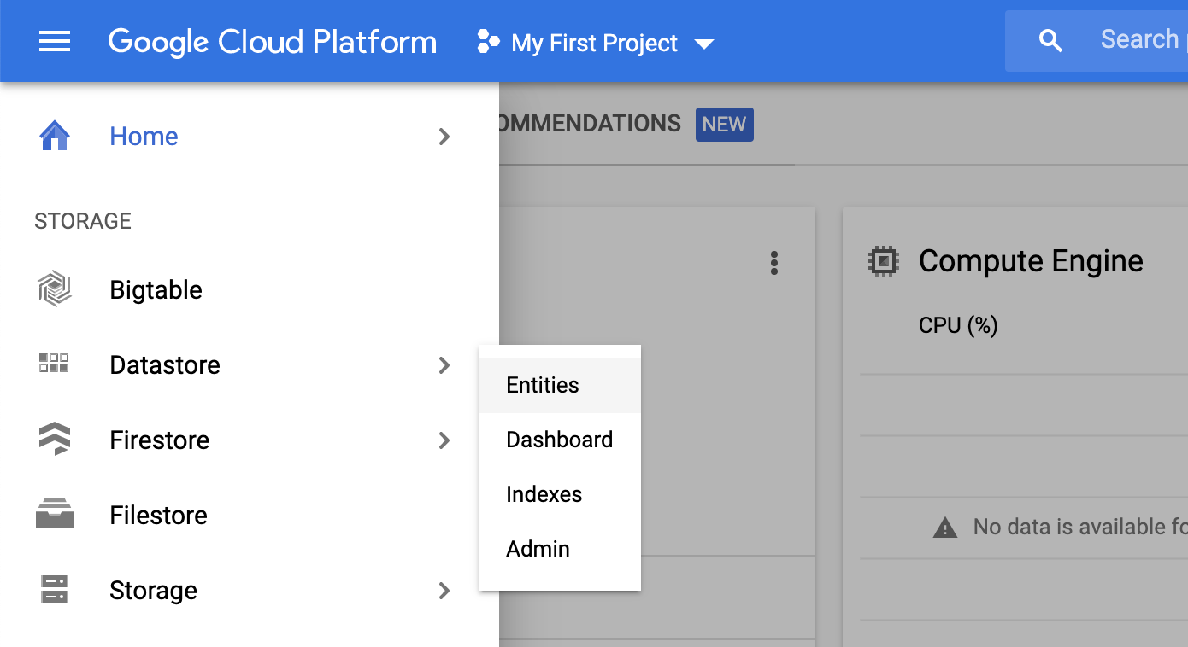This screenshot has height=647, width=1188.
Task: Open Admin in the Datastore submenu
Action: 538,550
